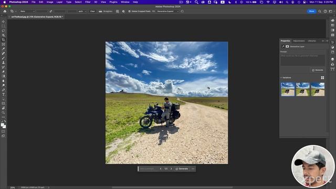The image size is (336, 189).
Task: Select the Brush tool
Action: [x=3, y=58]
